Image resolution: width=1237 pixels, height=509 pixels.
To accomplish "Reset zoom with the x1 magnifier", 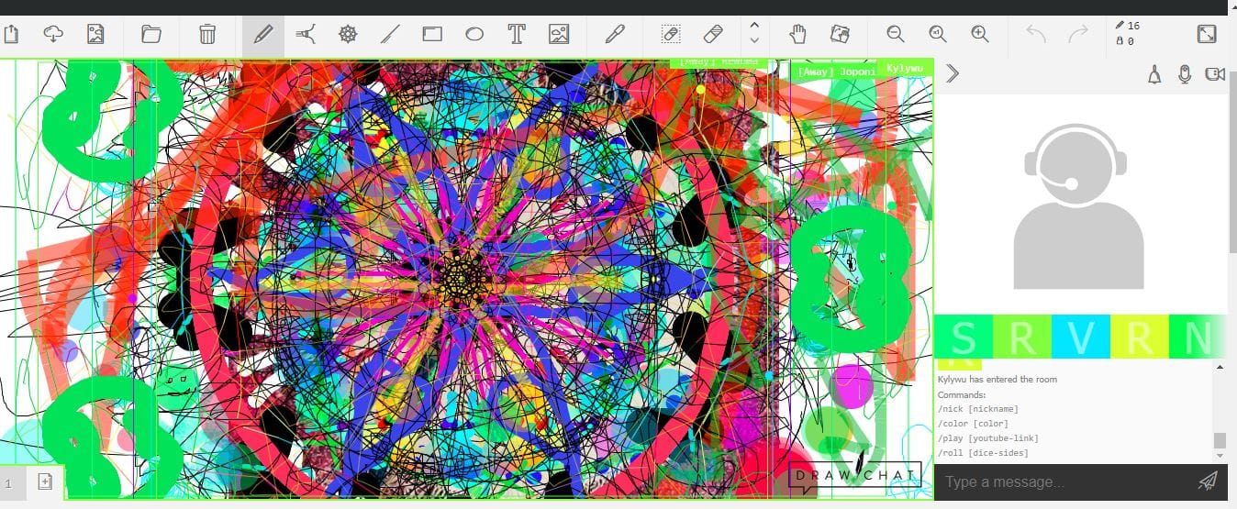I will click(938, 35).
